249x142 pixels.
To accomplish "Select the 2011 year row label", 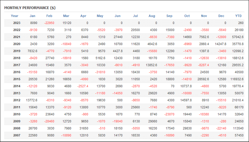I will point(17,107).
